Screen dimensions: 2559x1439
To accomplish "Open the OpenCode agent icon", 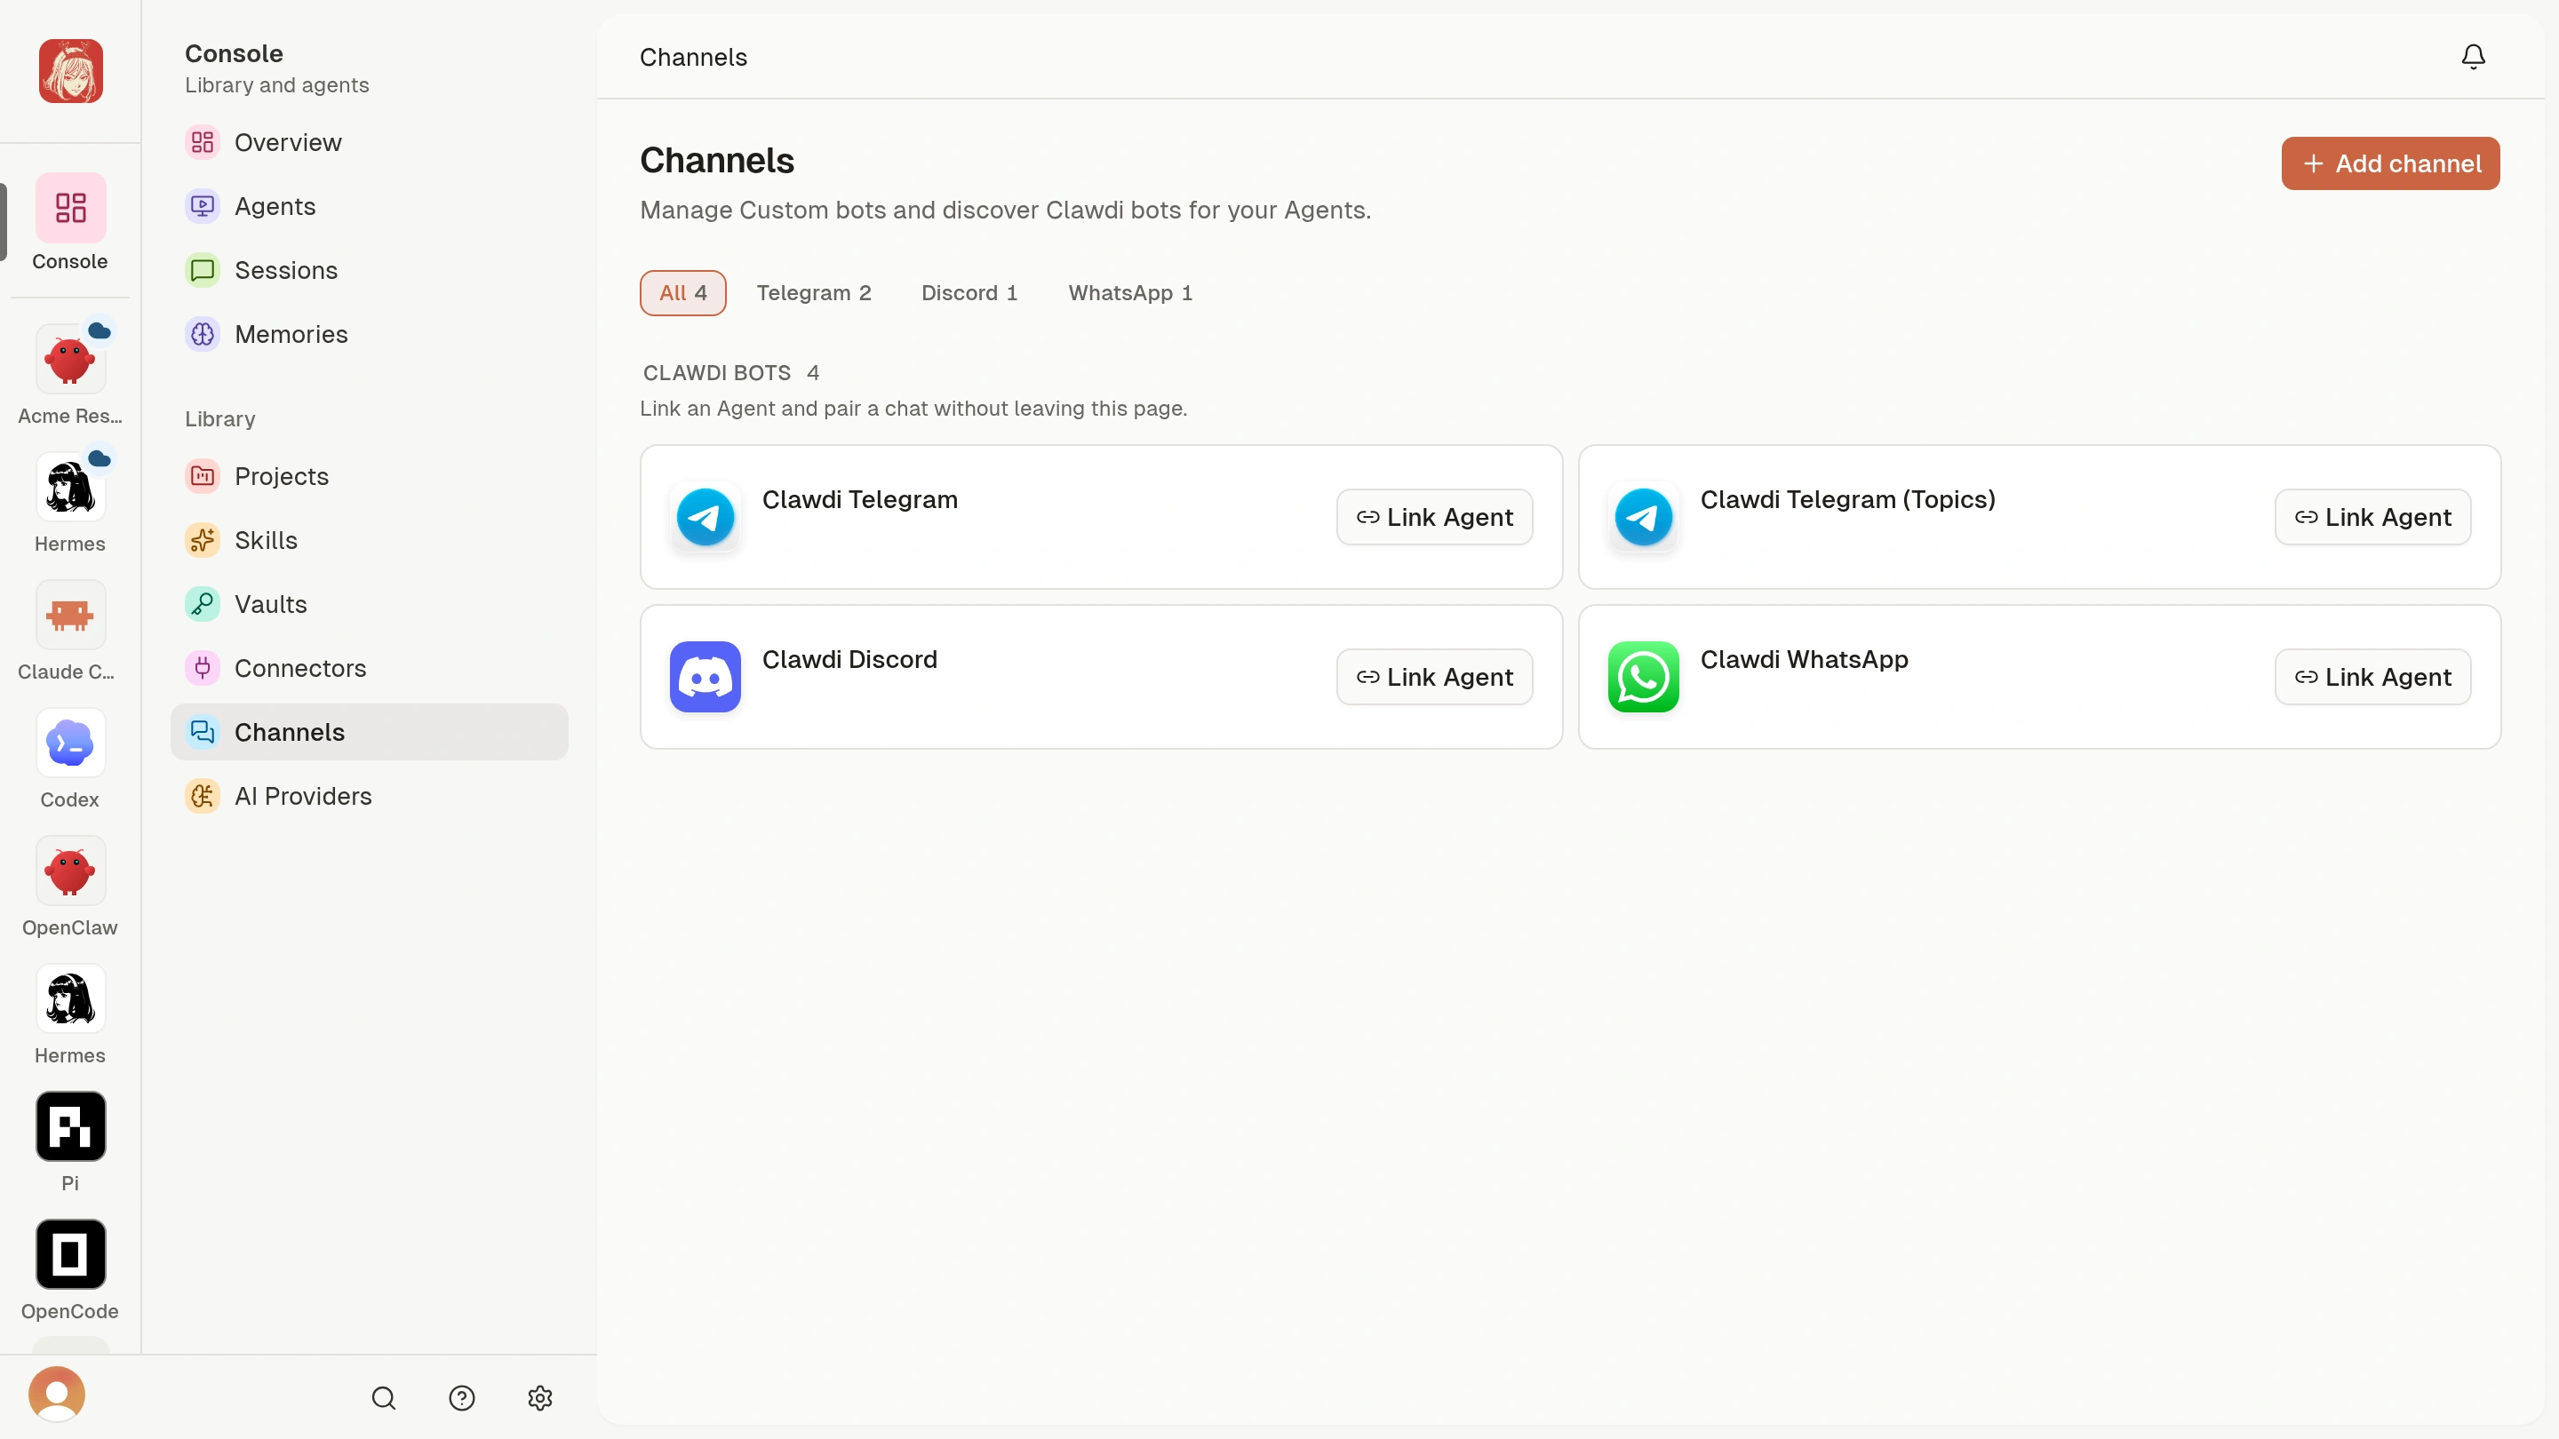I will [70, 1254].
